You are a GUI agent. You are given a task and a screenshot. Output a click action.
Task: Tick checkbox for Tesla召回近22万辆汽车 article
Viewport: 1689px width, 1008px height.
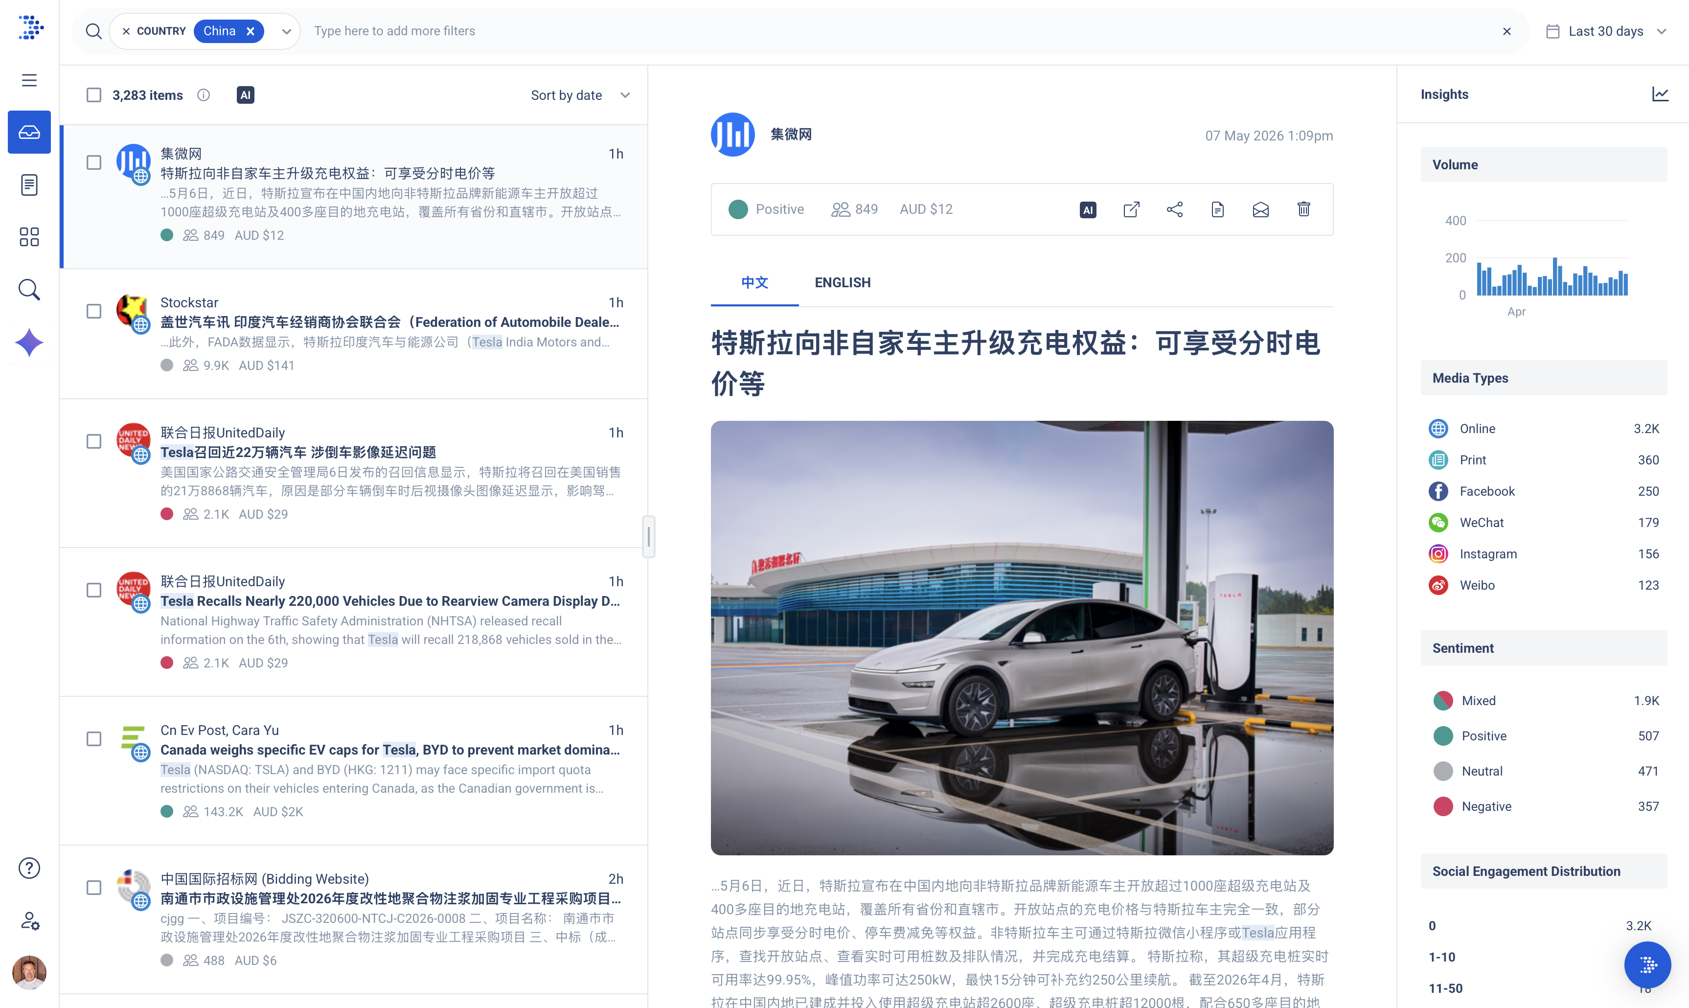click(x=94, y=441)
